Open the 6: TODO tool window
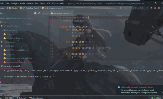The image size is (163, 99). 9,98
